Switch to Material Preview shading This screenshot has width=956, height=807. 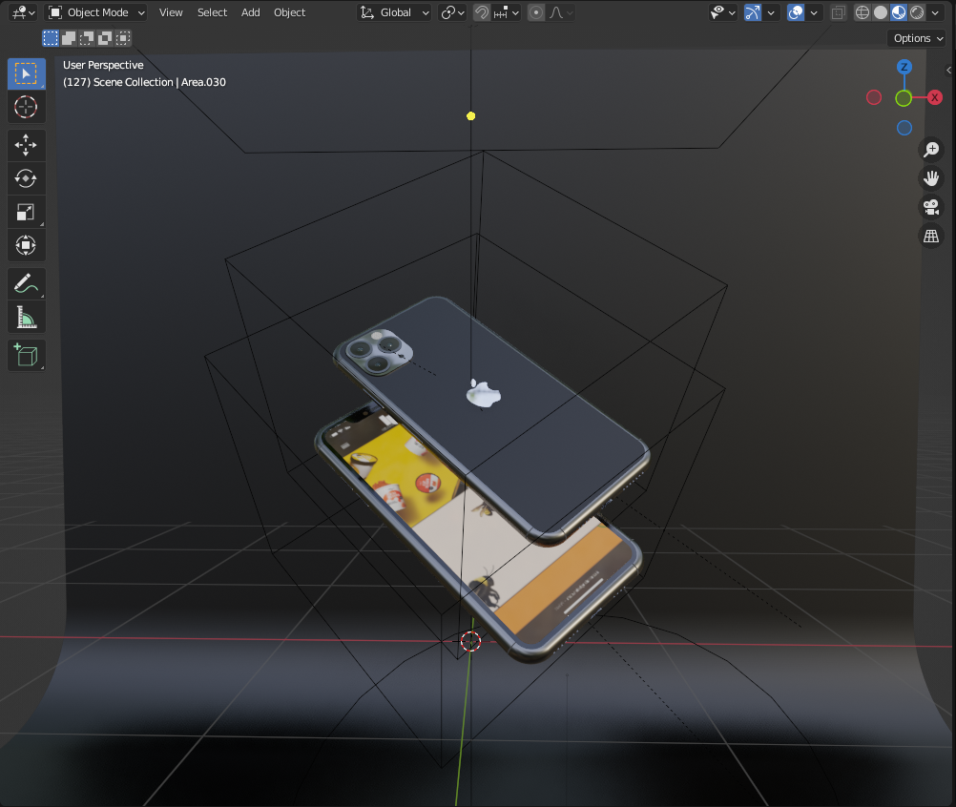899,12
